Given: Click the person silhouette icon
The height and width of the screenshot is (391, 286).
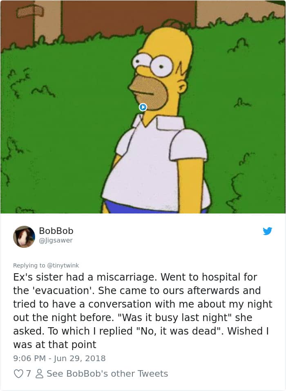Looking at the screenshot, I should pos(39,373).
